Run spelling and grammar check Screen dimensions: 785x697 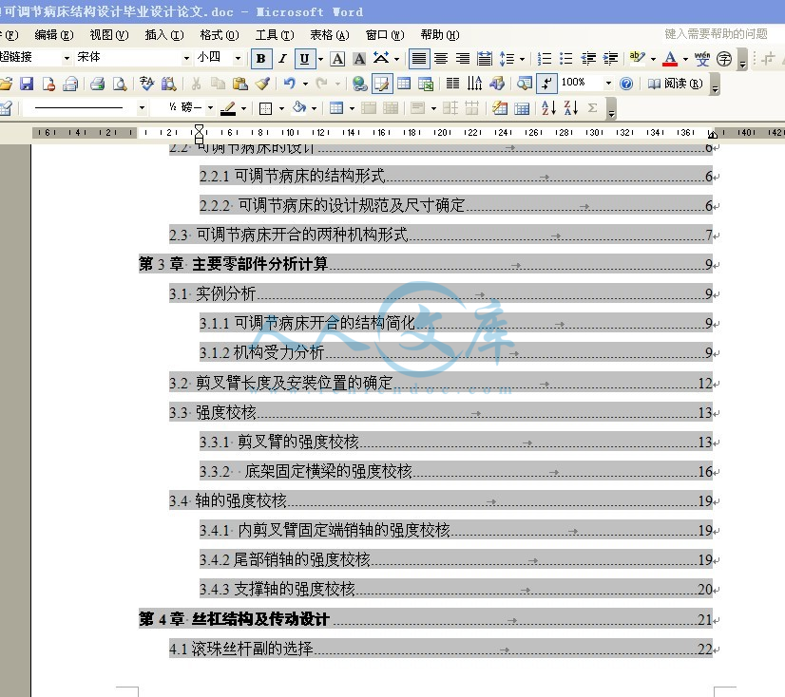(146, 84)
